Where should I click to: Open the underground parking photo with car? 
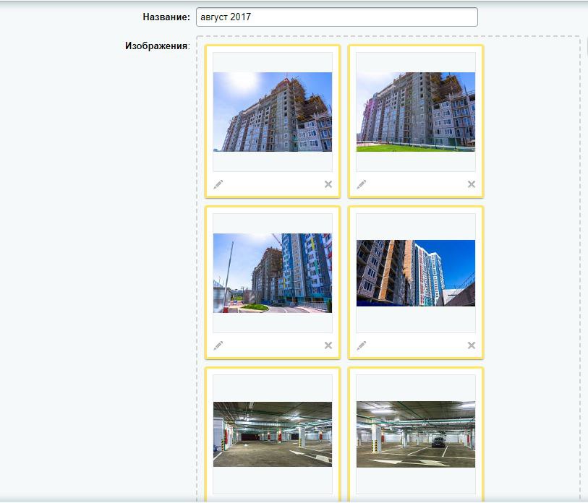[x=416, y=434]
